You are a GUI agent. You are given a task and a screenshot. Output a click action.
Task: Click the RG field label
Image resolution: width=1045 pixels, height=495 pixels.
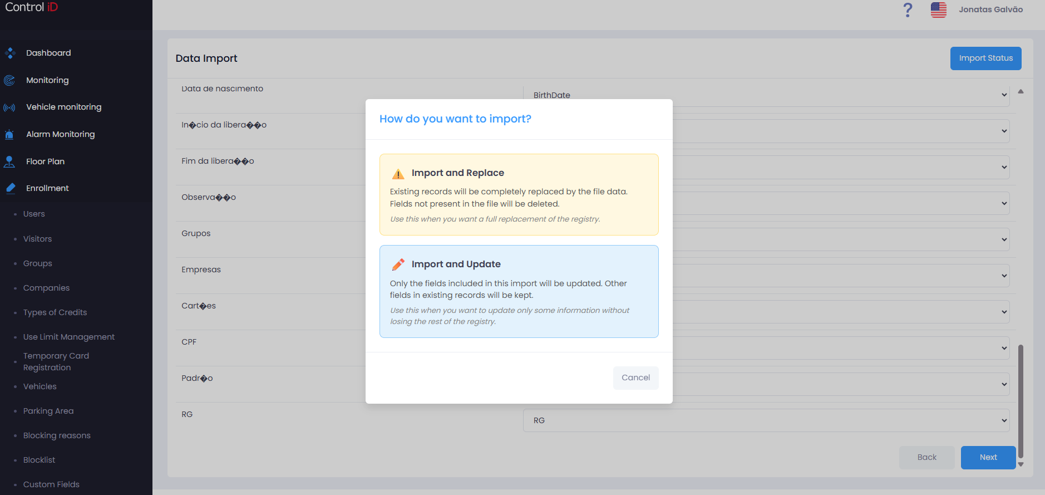pyautogui.click(x=187, y=414)
